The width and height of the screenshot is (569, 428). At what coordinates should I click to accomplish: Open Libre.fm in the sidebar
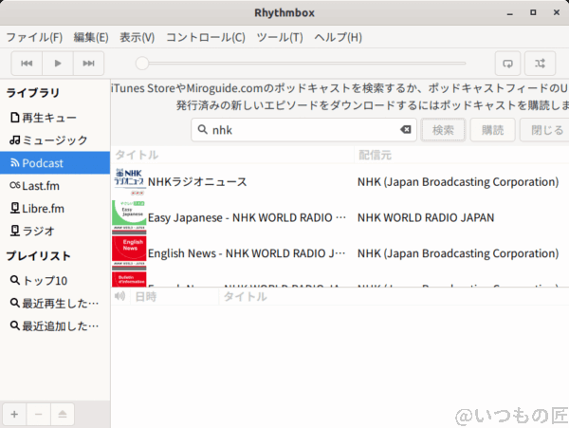[55, 209]
